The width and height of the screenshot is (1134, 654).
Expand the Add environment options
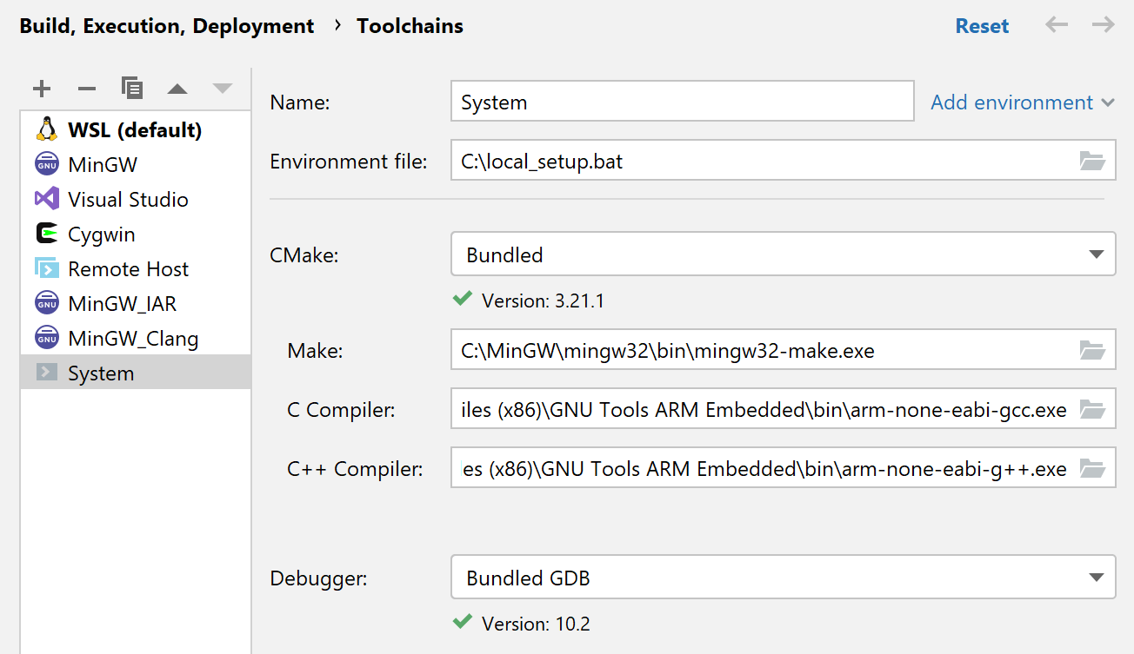click(x=1022, y=102)
